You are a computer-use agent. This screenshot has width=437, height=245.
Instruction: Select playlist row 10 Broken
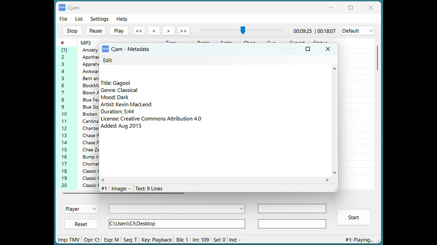(x=78, y=114)
